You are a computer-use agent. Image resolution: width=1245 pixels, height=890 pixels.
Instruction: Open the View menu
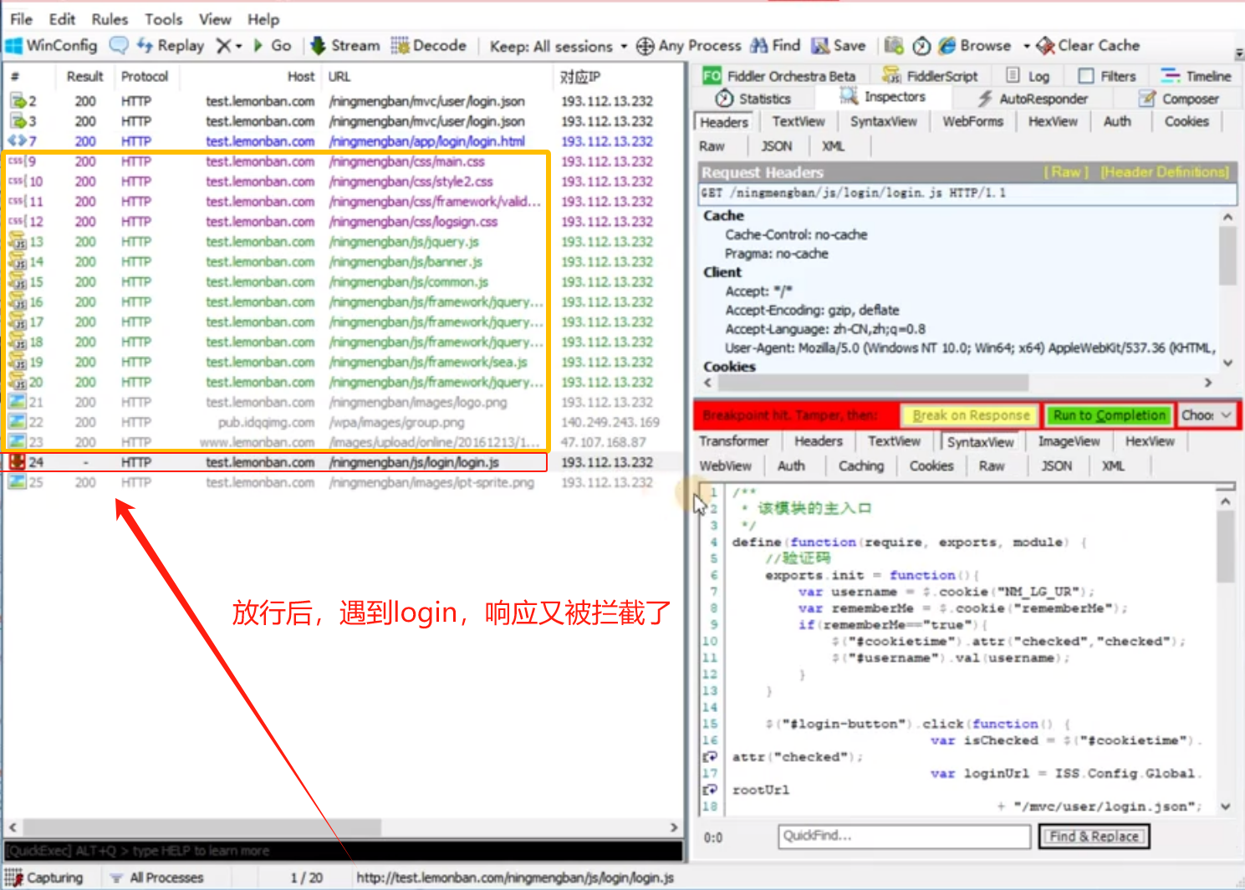click(x=215, y=18)
